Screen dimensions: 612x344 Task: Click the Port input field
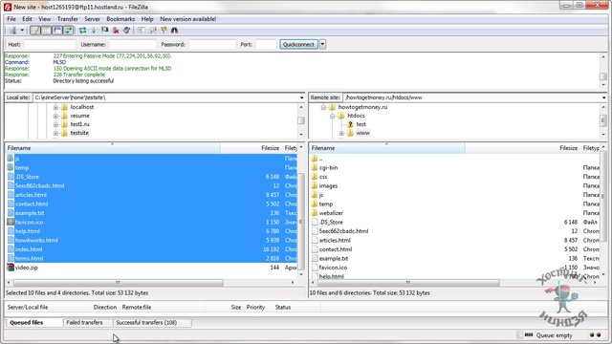pos(266,45)
